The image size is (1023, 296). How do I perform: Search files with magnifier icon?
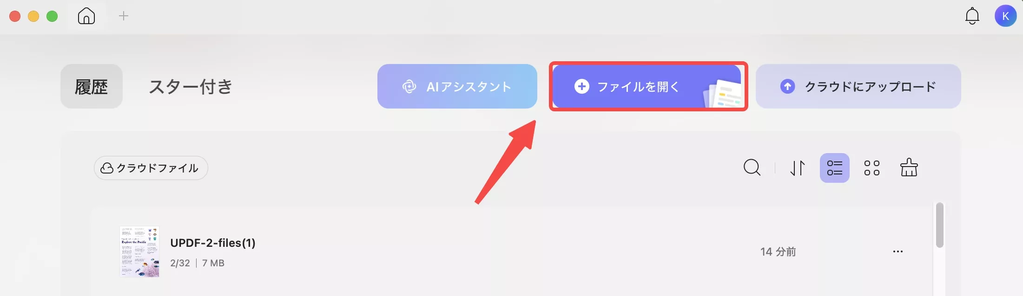(752, 167)
